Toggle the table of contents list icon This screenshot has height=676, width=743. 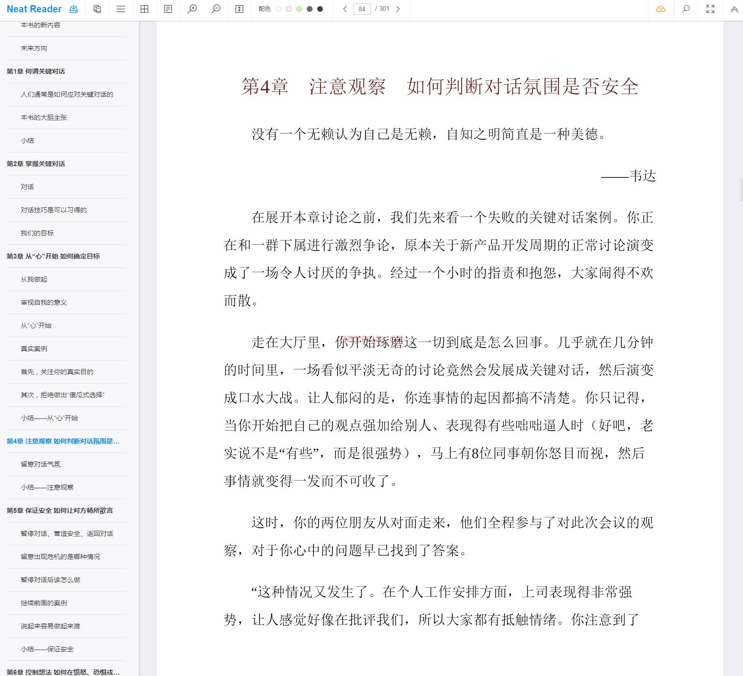point(121,9)
